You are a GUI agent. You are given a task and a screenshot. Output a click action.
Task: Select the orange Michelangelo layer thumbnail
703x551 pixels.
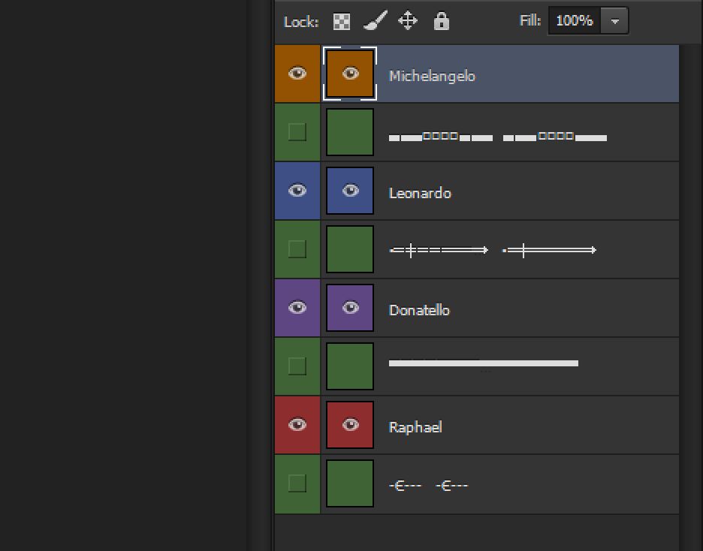[350, 74]
